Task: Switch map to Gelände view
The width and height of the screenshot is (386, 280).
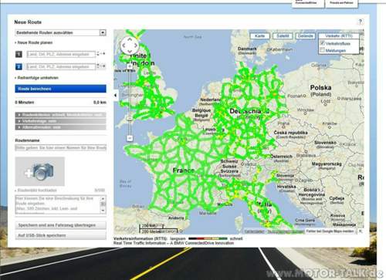Action: (x=305, y=36)
